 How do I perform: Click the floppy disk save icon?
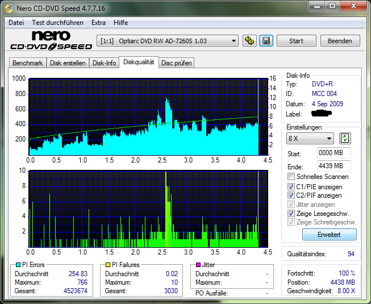point(265,41)
